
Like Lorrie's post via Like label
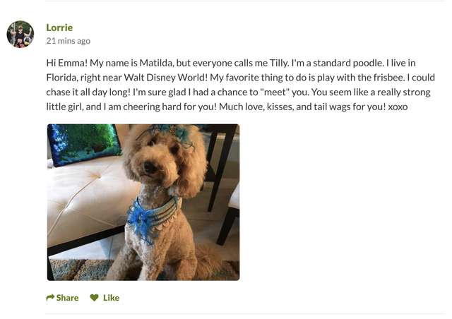click(112, 298)
